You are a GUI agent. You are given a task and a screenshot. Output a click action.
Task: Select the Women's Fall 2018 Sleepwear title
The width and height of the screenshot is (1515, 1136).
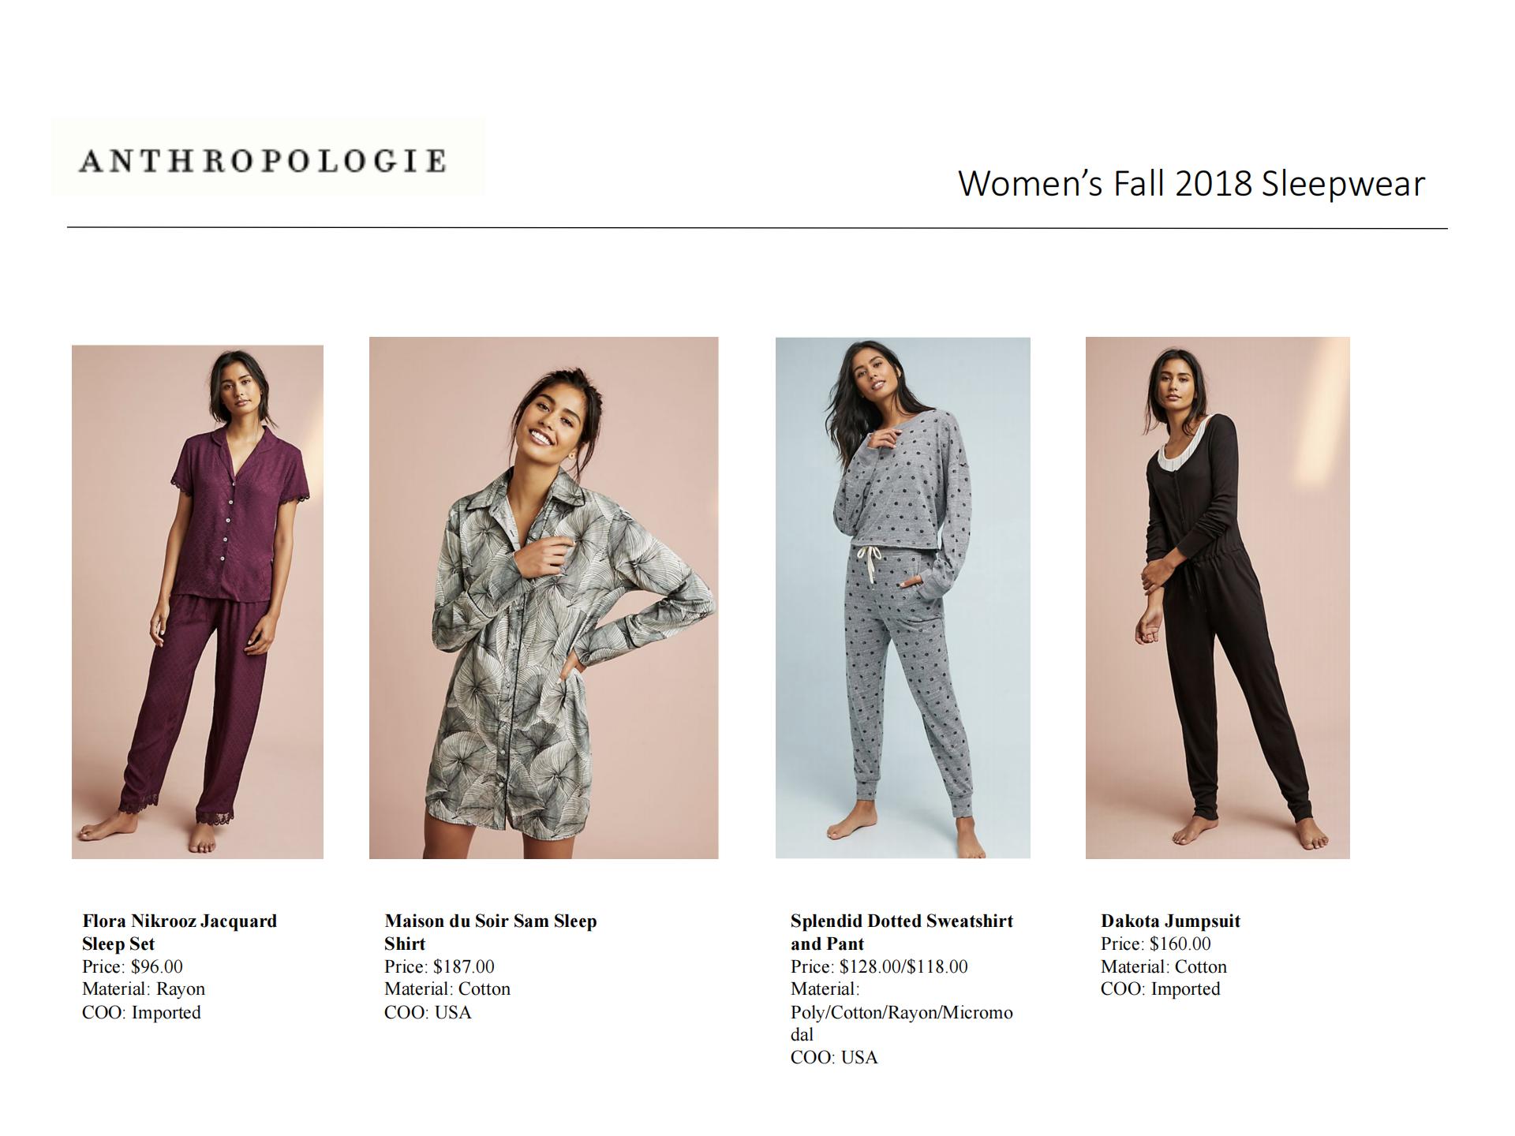[1191, 184]
